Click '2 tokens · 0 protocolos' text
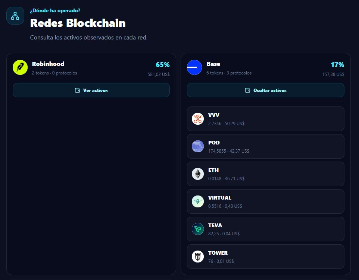 click(54, 73)
